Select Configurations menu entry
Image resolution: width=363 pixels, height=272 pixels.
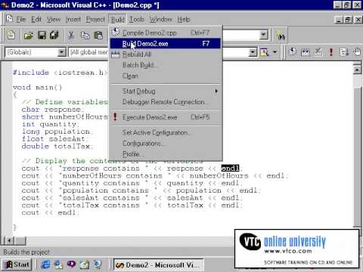pyautogui.click(x=166, y=144)
